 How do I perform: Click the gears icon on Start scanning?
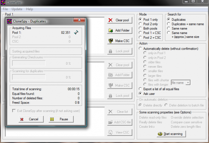[160, 134]
